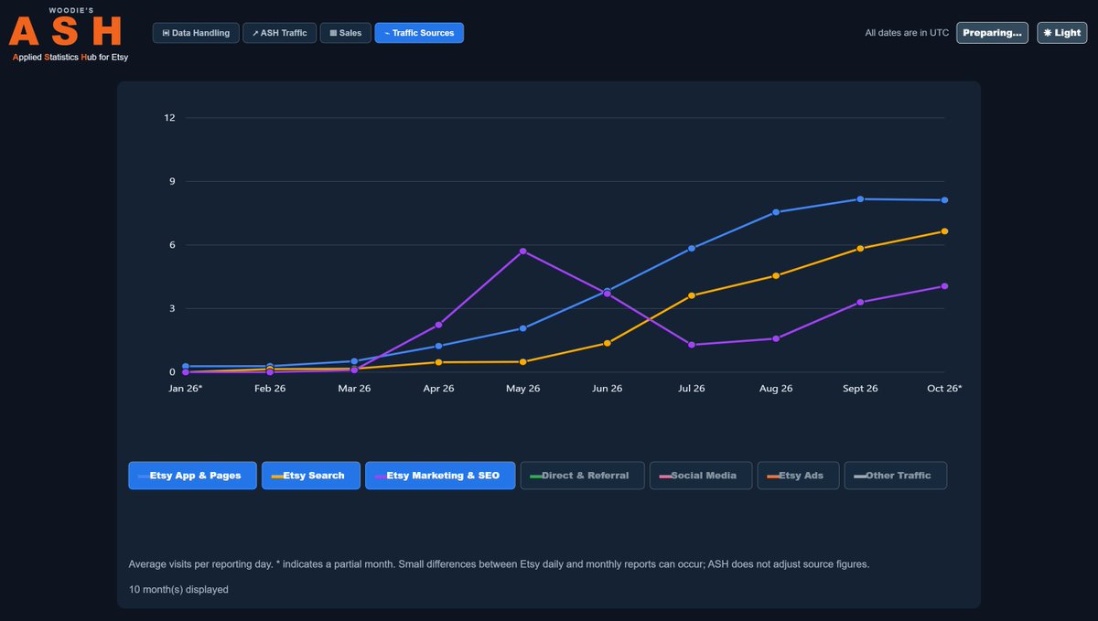Click the '3' y-axis value
This screenshot has height=621, width=1098.
[x=172, y=308]
